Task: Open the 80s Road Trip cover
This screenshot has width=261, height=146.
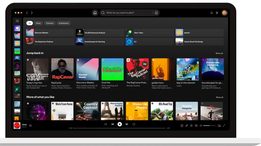Action: pyautogui.click(x=162, y=111)
